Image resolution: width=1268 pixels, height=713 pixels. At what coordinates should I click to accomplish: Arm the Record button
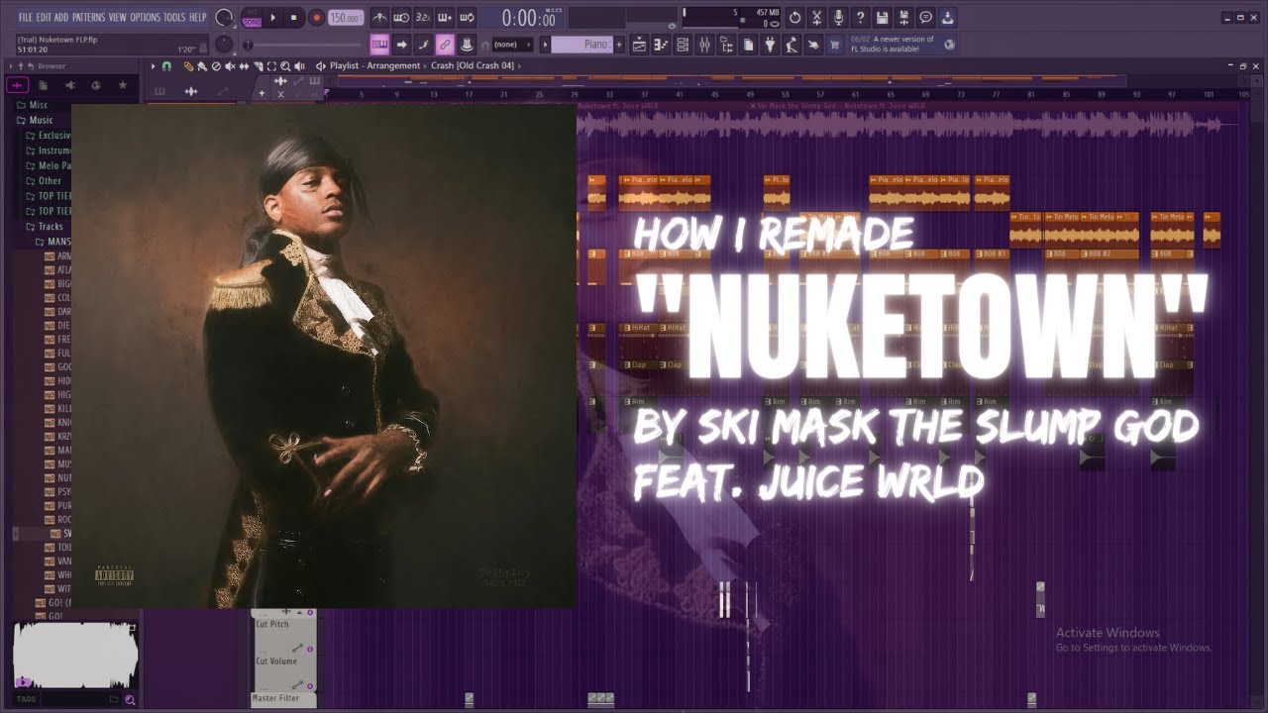pos(316,18)
